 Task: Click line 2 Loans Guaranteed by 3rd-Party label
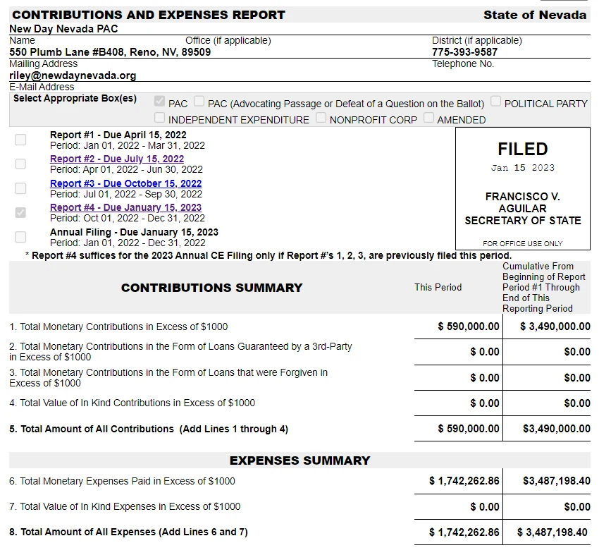180,352
